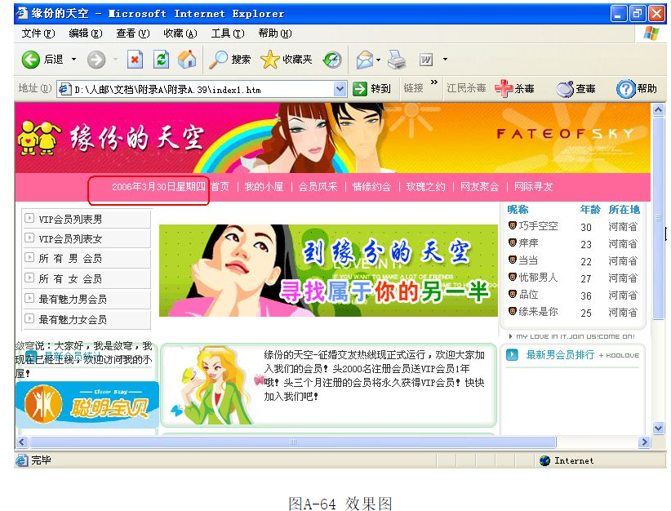Expand the Back button history dropdown

click(73, 60)
